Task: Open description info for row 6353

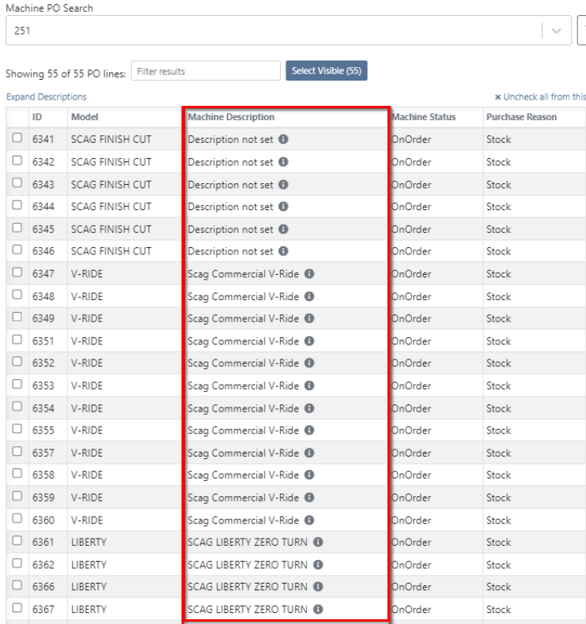Action: click(309, 385)
